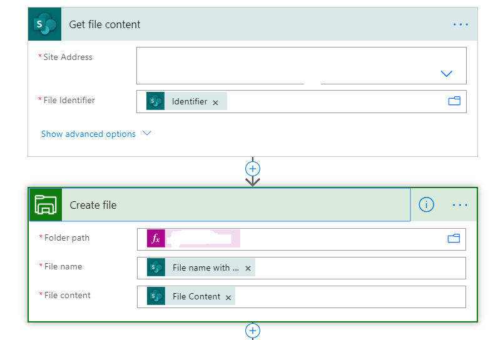
Task: Click the Create file connector icon
Action: [x=46, y=205]
